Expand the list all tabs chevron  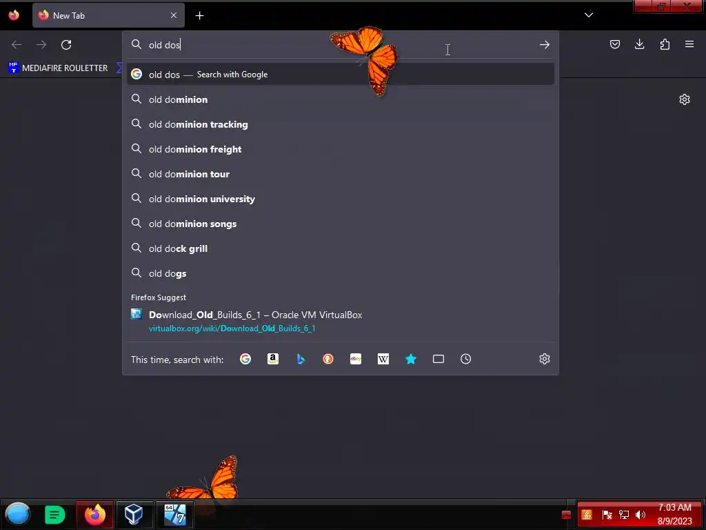point(589,15)
